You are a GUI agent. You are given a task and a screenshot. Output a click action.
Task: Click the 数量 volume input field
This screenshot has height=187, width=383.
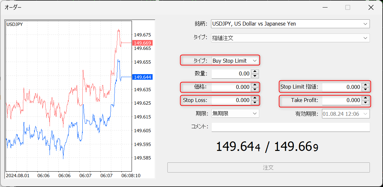click(231, 74)
